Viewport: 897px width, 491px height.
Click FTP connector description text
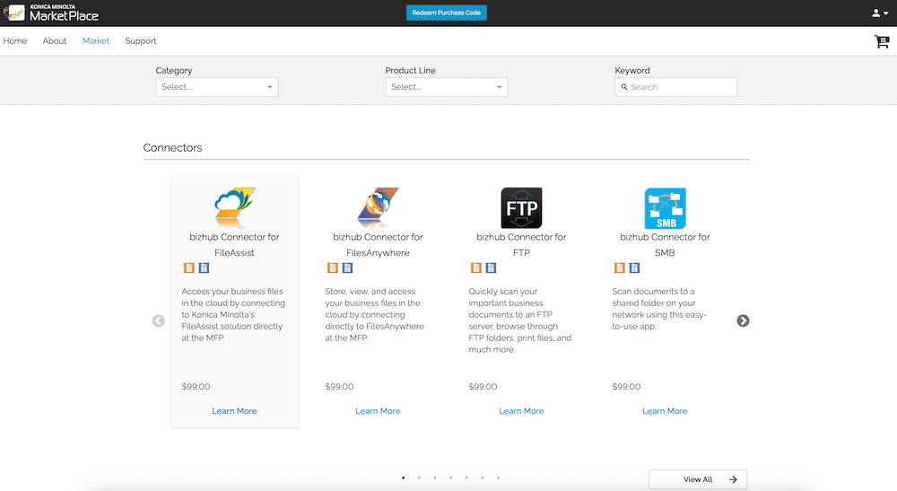[x=520, y=320]
